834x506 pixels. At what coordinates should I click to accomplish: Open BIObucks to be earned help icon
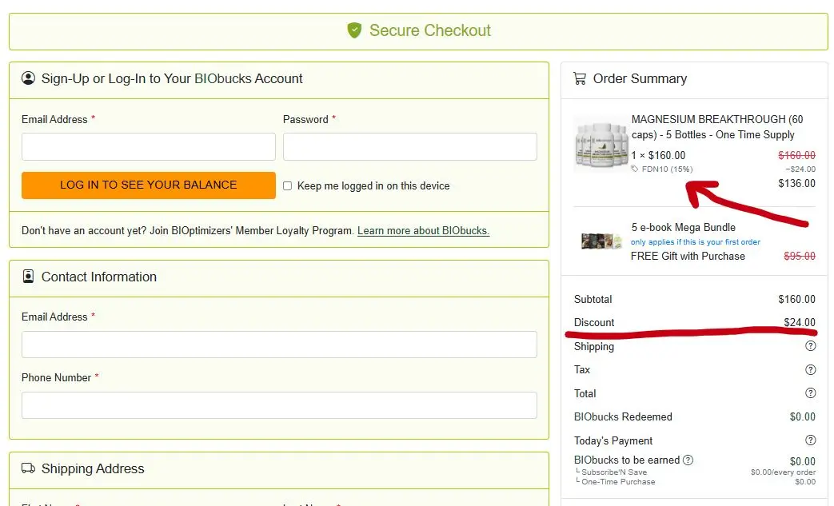[x=688, y=460]
